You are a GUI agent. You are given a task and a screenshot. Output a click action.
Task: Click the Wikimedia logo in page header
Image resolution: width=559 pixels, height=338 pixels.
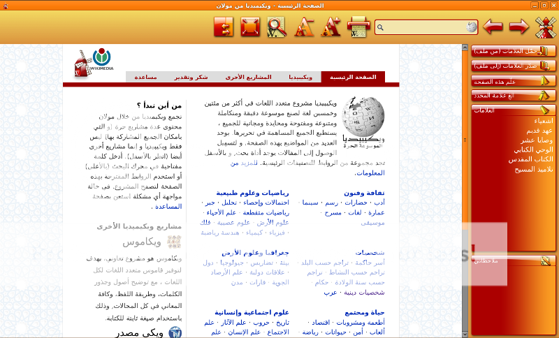[x=103, y=60]
